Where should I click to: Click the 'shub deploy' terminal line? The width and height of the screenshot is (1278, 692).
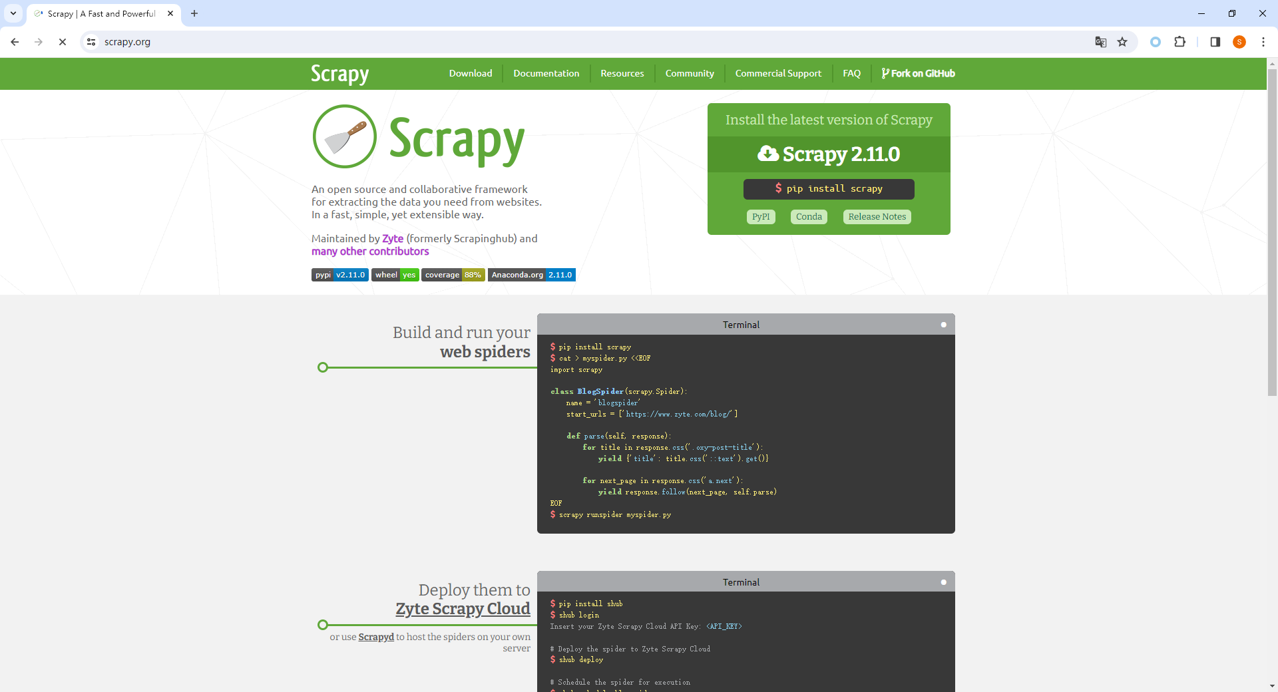pos(576,659)
